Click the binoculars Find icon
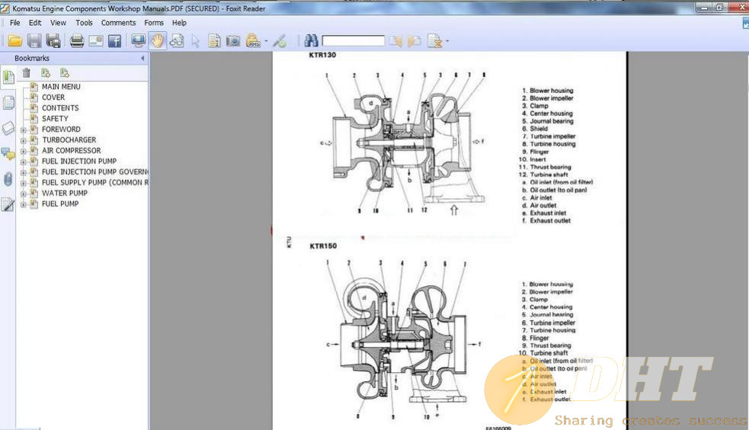749x430 pixels. pos(311,41)
